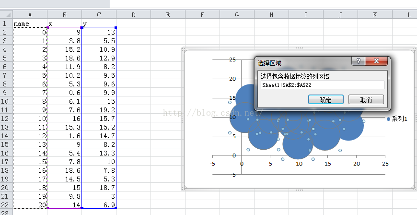Select column K header
Image resolution: width=417 pixels, height=215 pixels.
375,15
